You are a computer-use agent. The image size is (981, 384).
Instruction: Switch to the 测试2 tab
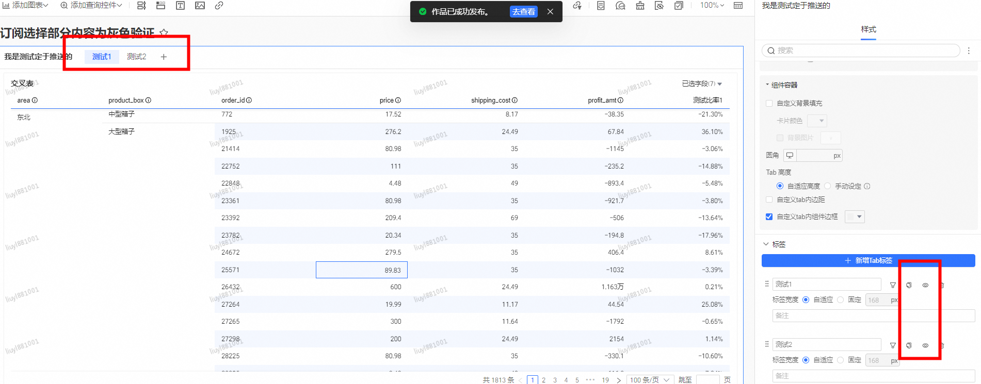click(x=136, y=57)
